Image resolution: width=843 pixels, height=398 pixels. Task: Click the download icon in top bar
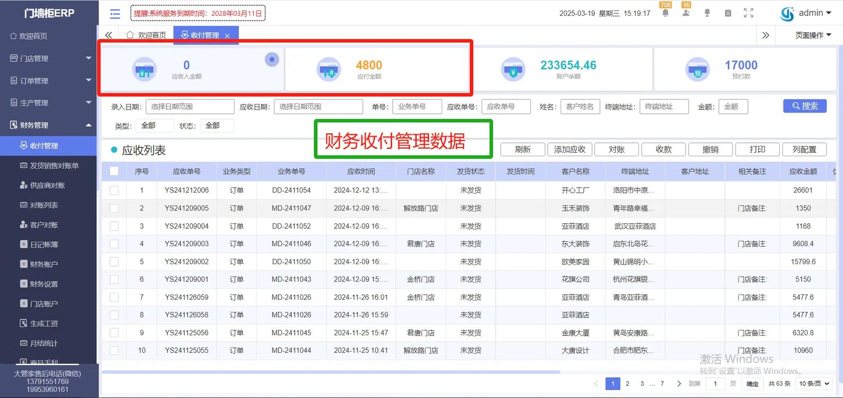pyautogui.click(x=707, y=13)
